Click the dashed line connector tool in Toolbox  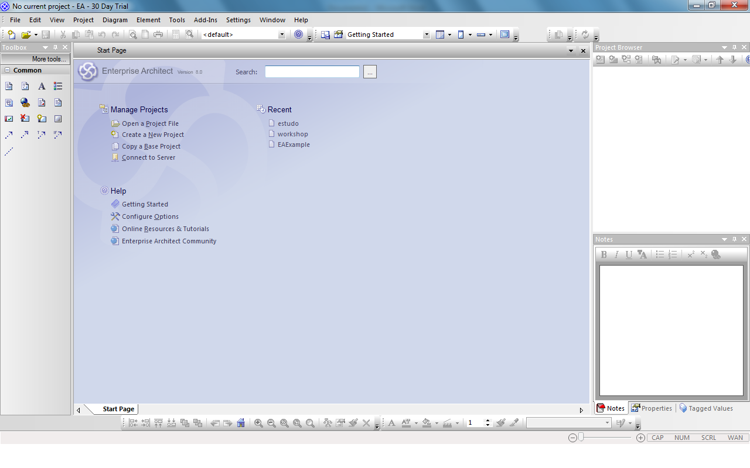pyautogui.click(x=9, y=152)
